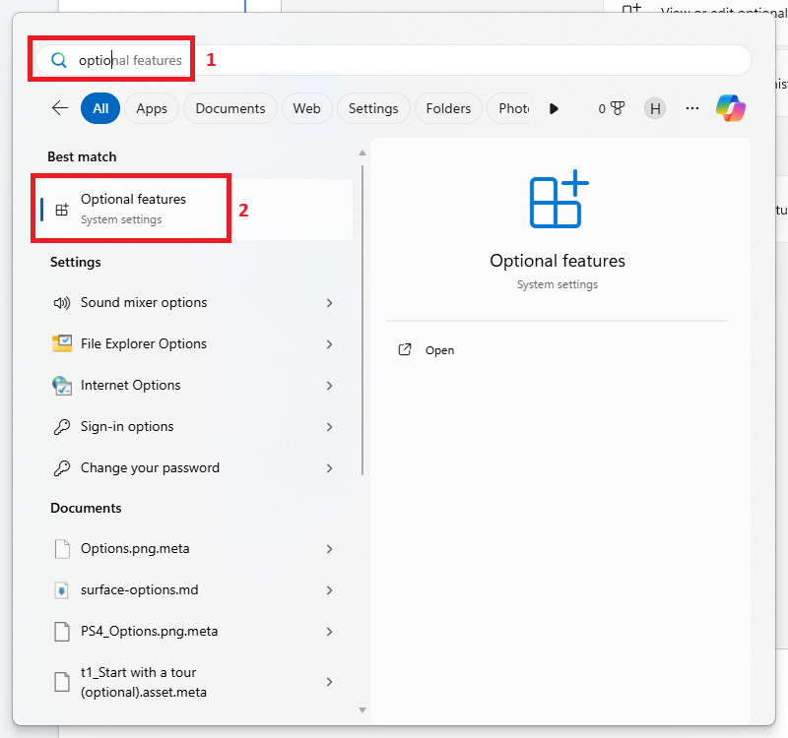Click the Internet Options globe icon
788x738 pixels.
click(x=62, y=386)
